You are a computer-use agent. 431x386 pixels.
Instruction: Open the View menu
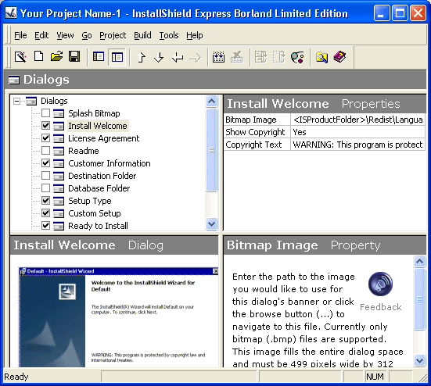[65, 35]
